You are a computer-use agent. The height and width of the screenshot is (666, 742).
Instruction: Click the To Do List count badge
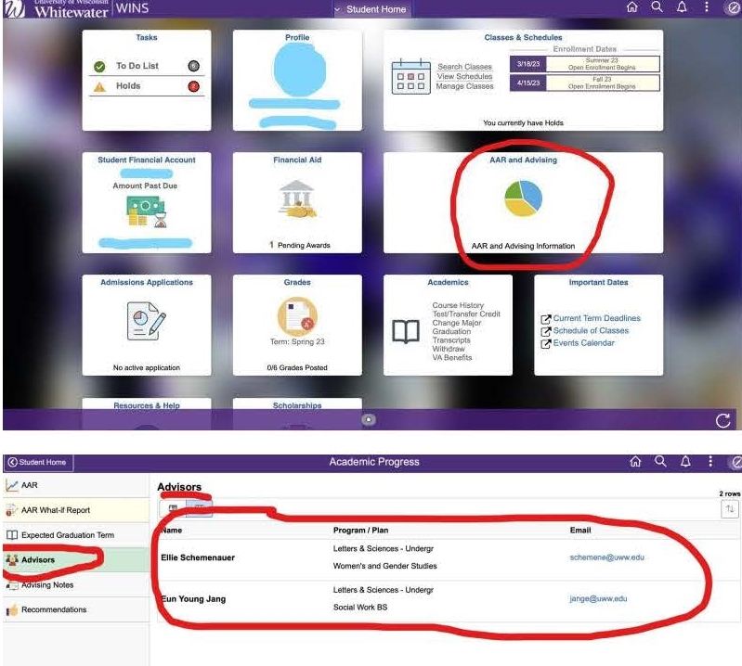(x=193, y=66)
